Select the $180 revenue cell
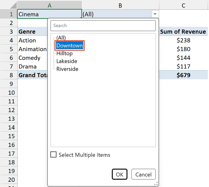This screenshot has height=187, width=209. coord(183,49)
